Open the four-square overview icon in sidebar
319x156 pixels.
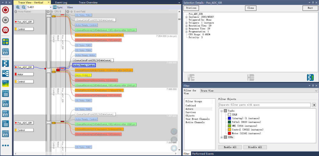click(6, 42)
